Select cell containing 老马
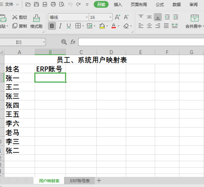The image size is (204, 187). tap(20, 132)
